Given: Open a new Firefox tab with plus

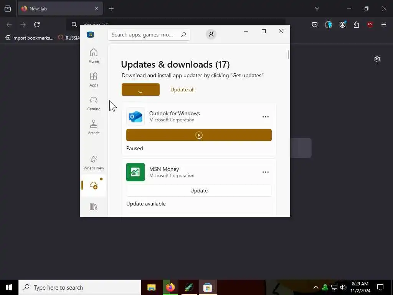Looking at the screenshot, I should 111,9.
